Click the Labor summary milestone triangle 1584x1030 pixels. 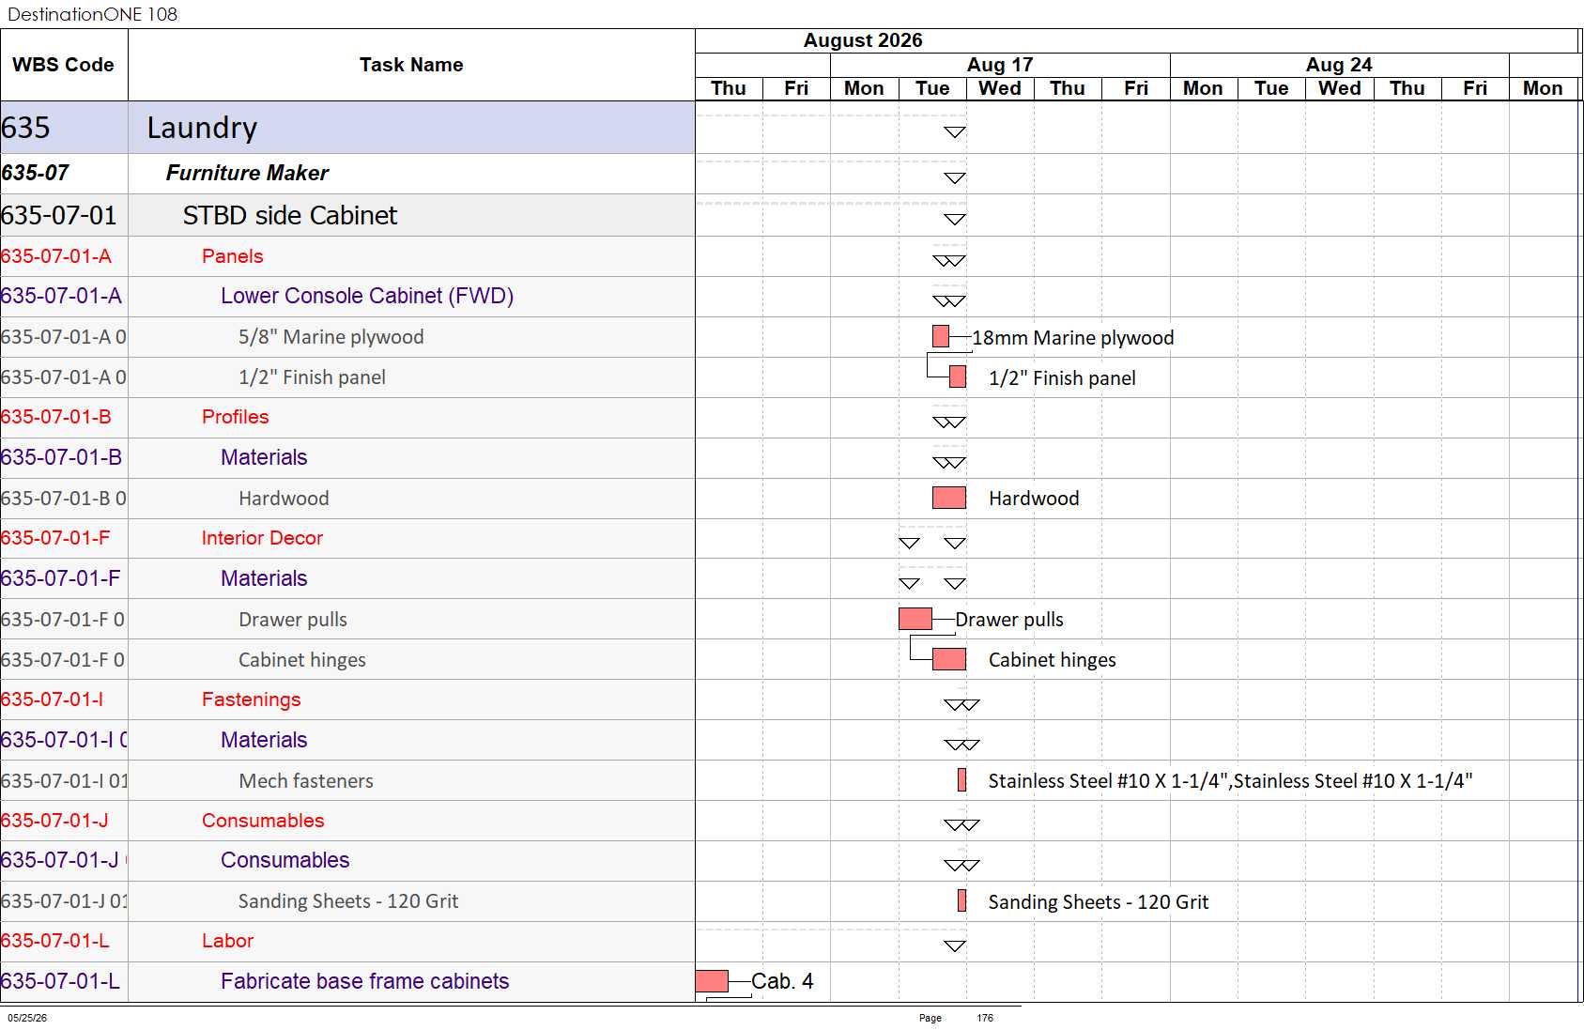pos(955,945)
